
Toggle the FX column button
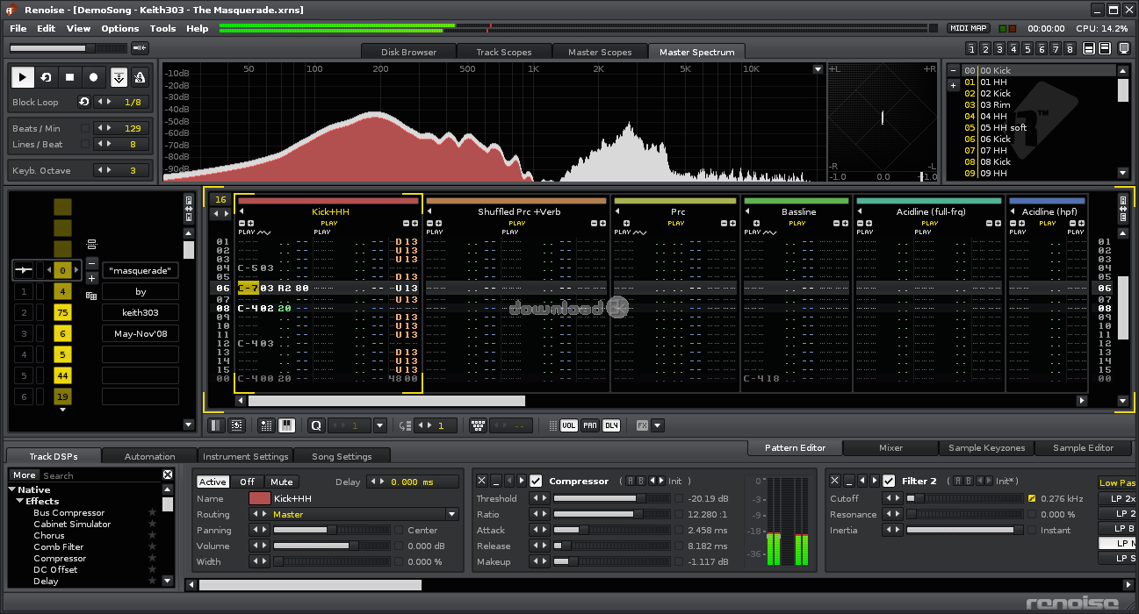pos(642,425)
